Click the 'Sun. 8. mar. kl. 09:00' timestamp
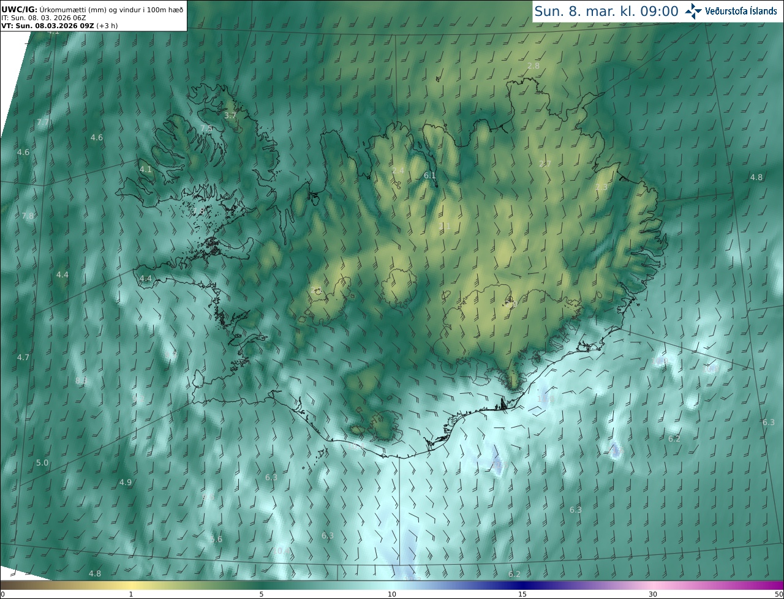Viewport: 784px width, 599px height. (606, 11)
